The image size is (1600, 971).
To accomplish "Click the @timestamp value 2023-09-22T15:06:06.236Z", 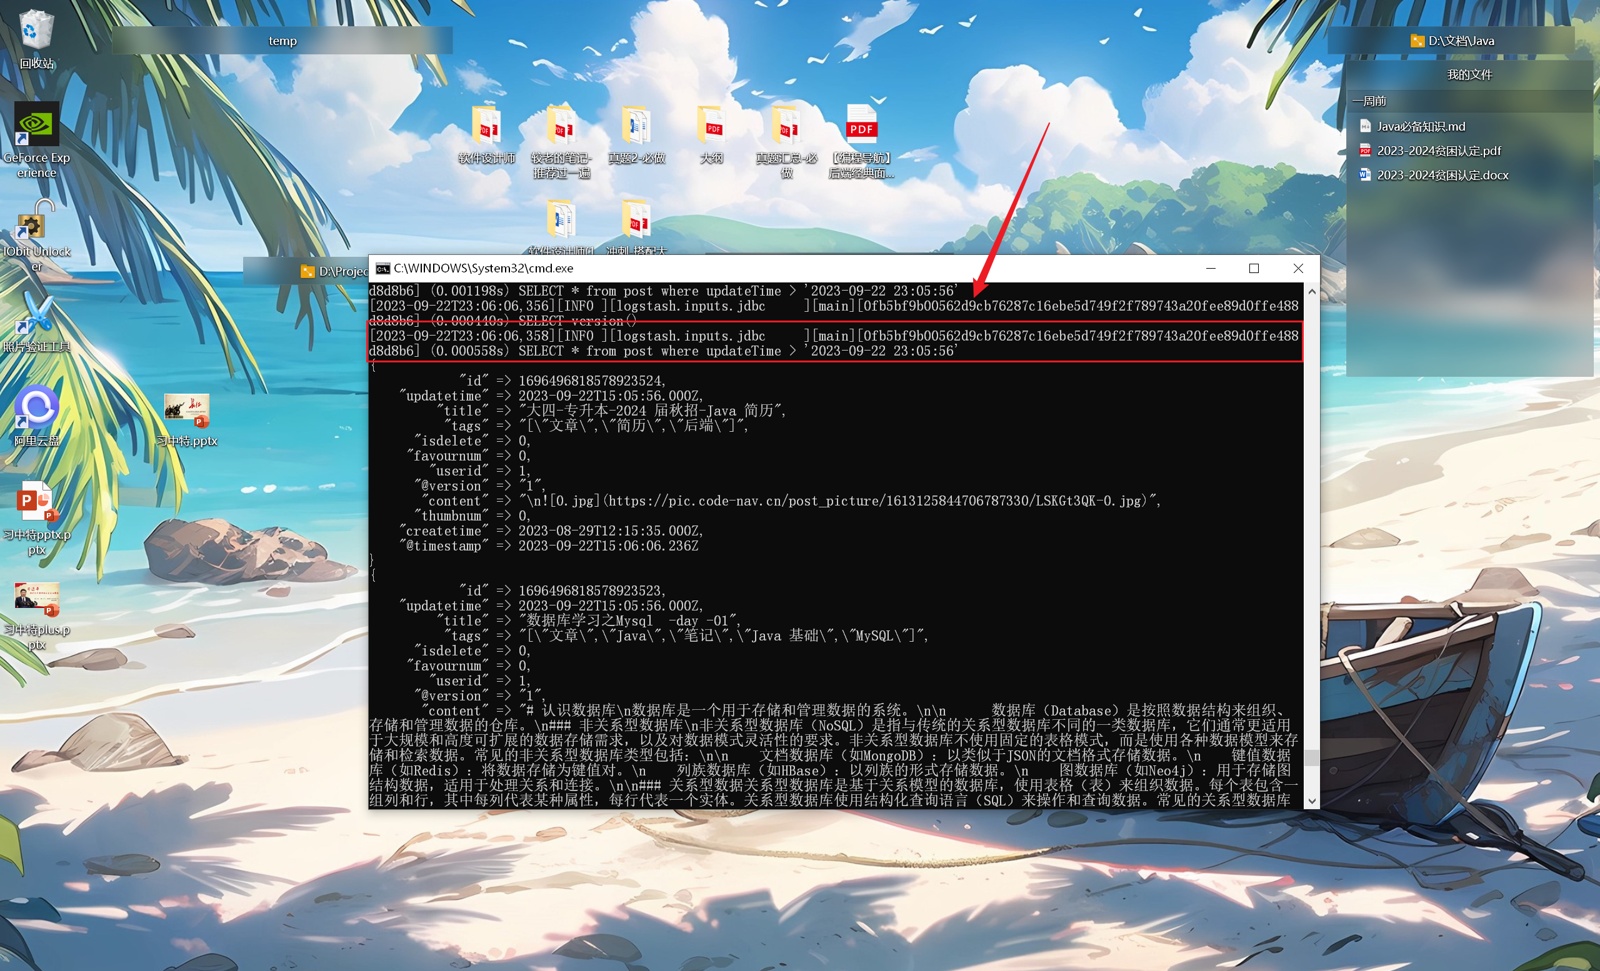I will coord(609,546).
